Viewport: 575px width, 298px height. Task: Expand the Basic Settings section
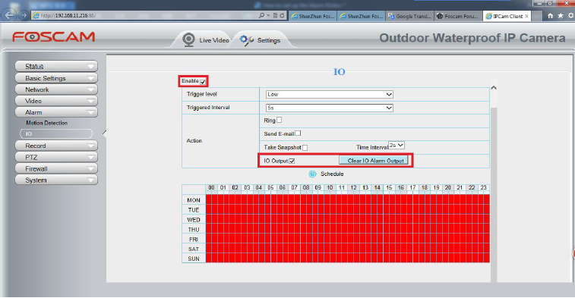pyautogui.click(x=56, y=78)
